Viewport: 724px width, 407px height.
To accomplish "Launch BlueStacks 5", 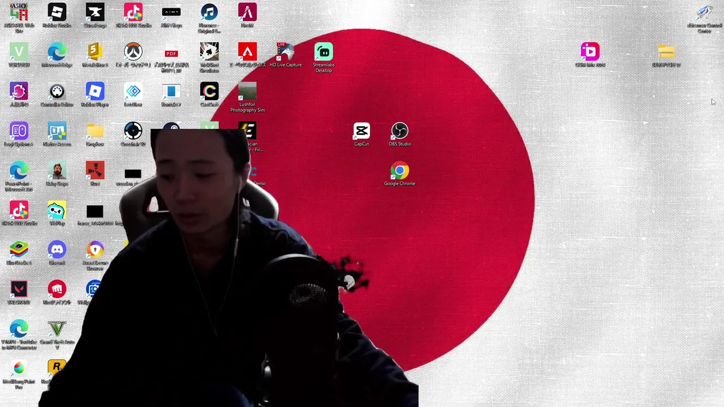I will click(19, 250).
